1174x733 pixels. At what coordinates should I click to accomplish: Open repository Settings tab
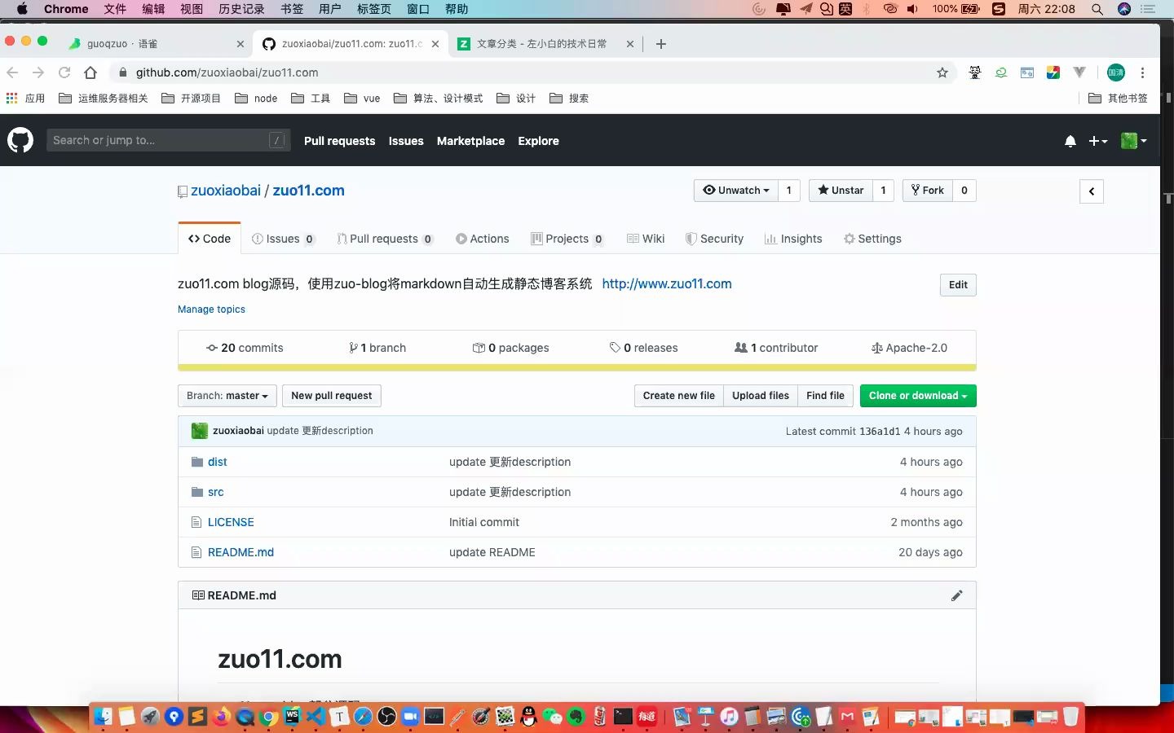pos(872,239)
